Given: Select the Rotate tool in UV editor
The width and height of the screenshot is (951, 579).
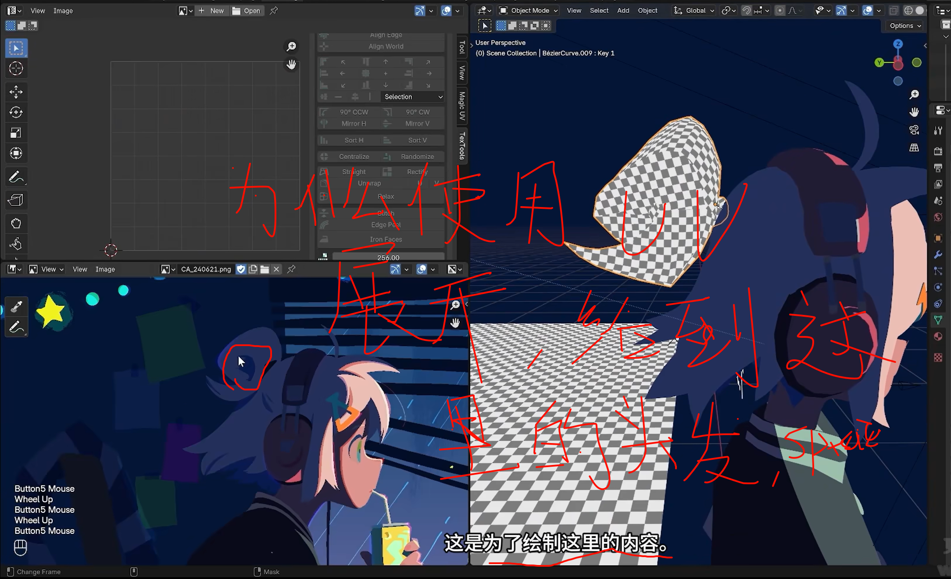Looking at the screenshot, I should [16, 112].
